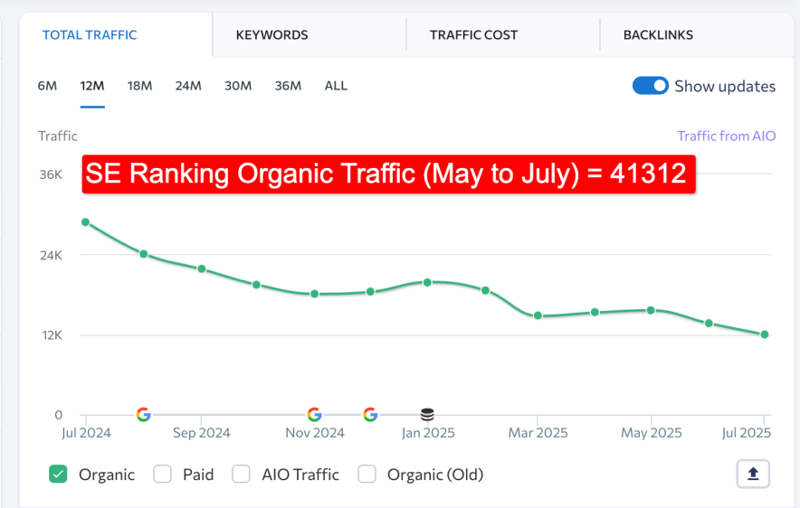Viewport: 800px width, 508px height.
Task: Set range to 36M
Action: coord(289,86)
